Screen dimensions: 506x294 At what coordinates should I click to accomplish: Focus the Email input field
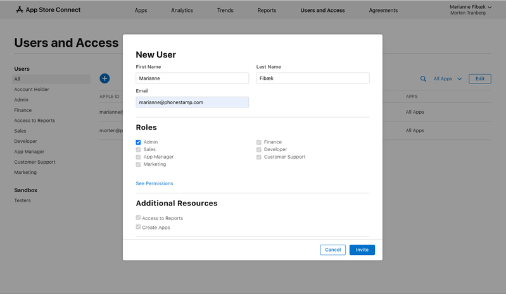tap(193, 102)
